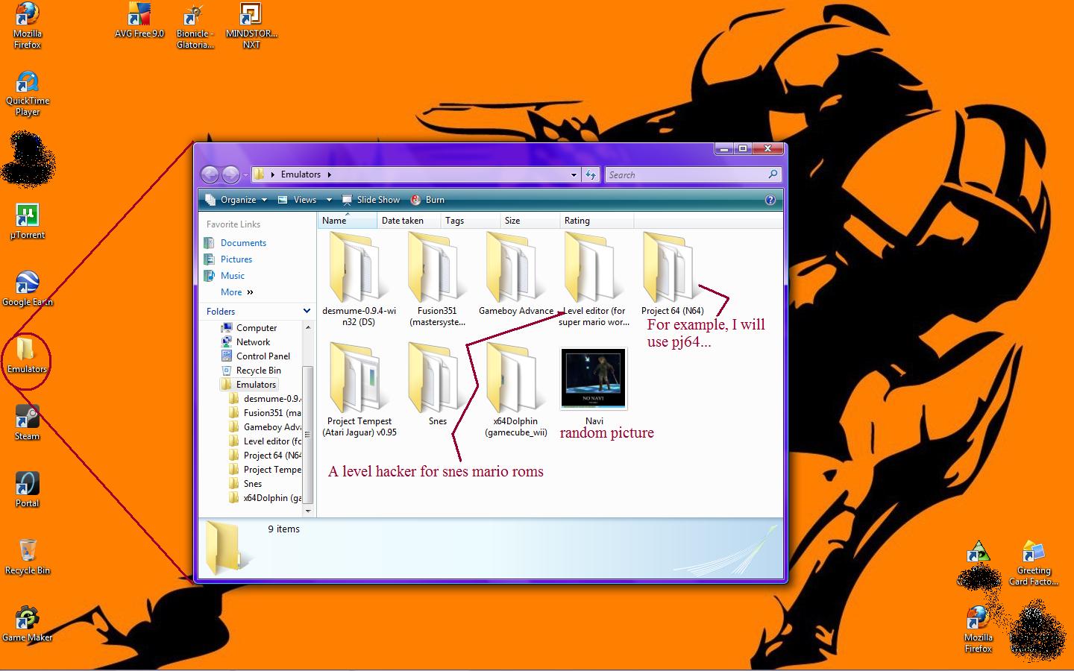Select the x64Dolphin folder icon
The width and height of the screenshot is (1074, 671).
pos(515,389)
